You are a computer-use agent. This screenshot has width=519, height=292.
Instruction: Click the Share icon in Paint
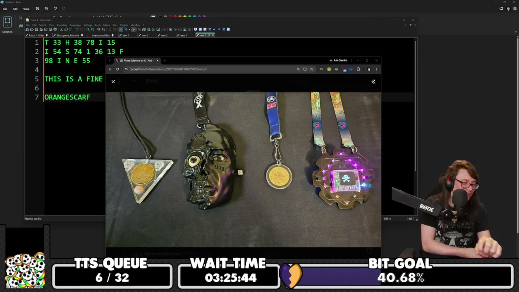[x=46, y=9]
